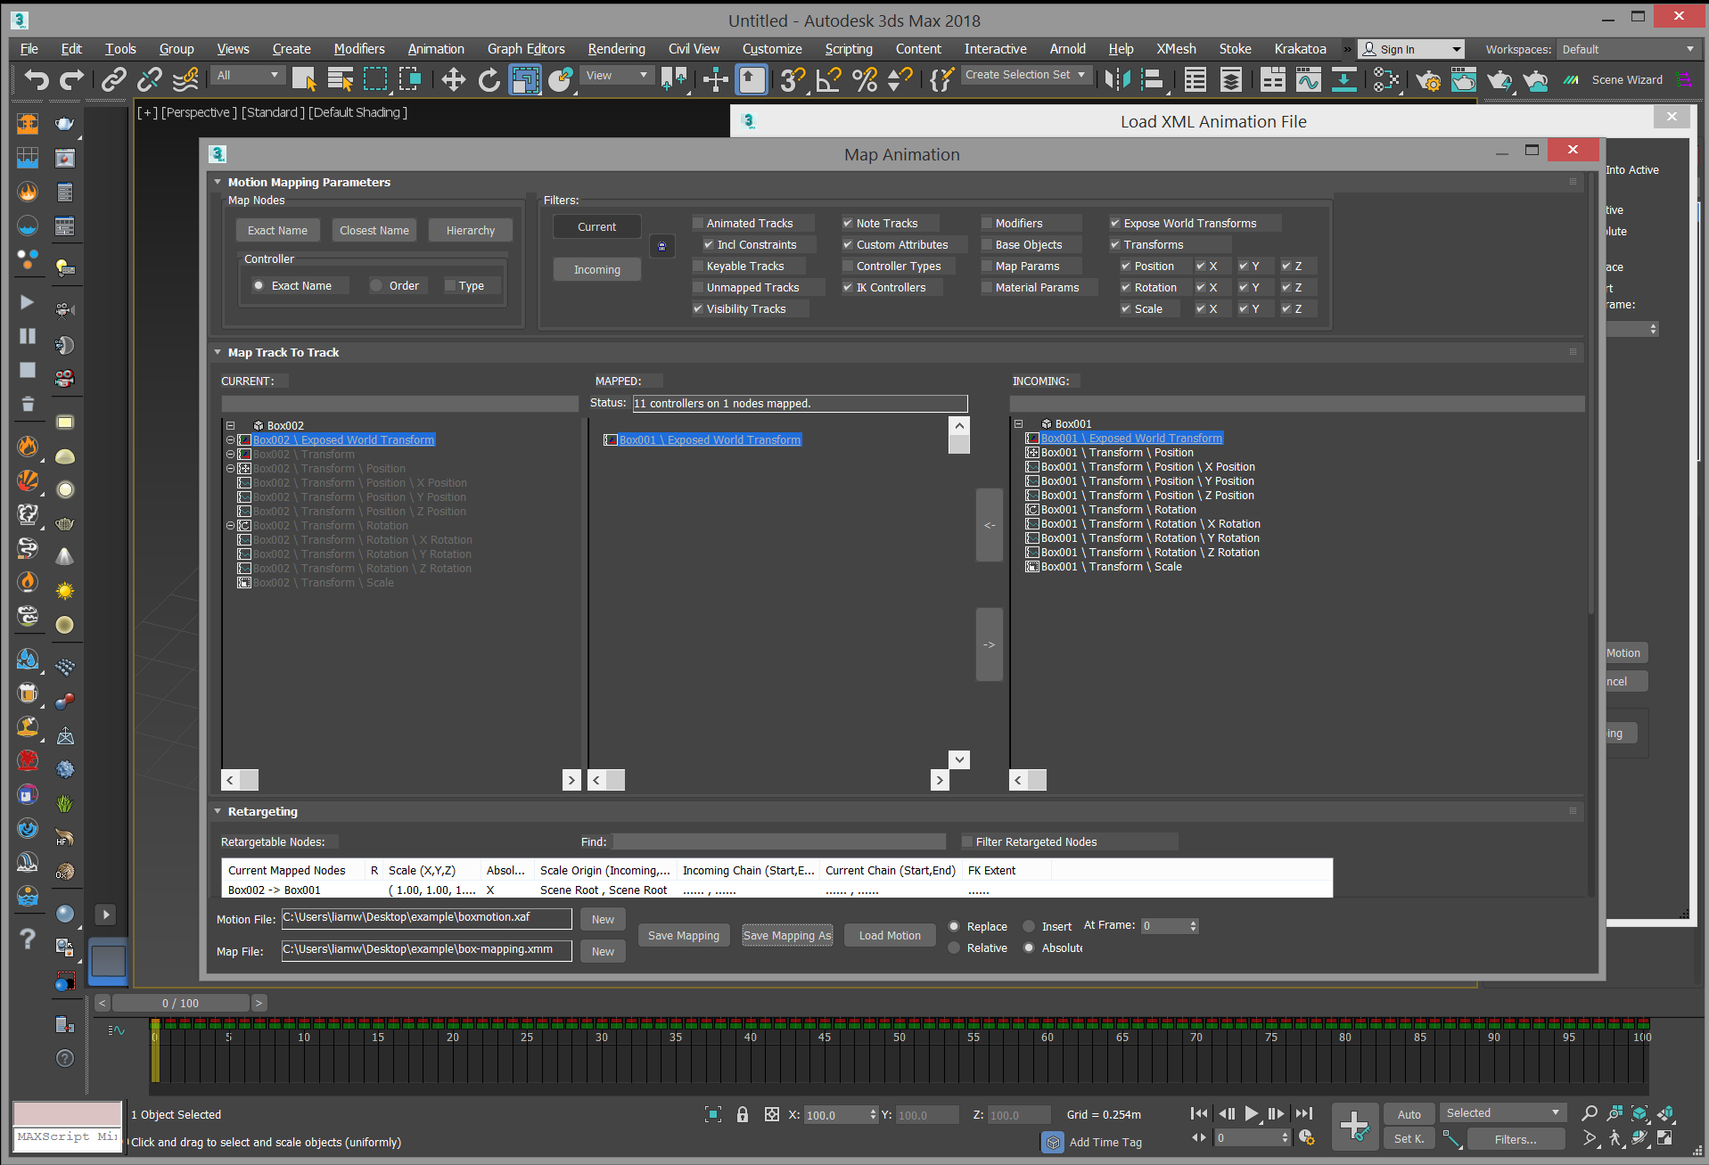Select the Order radio button under Controller
The height and width of the screenshot is (1165, 1709).
pyautogui.click(x=376, y=285)
